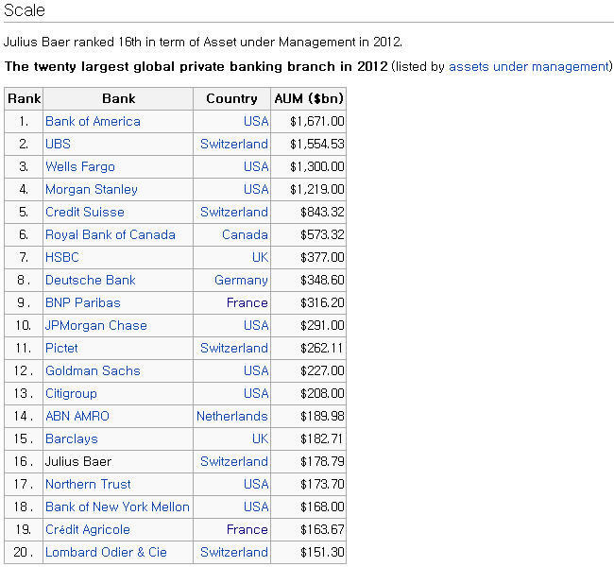Open the Lombard Odier & Cie link

coord(106,553)
